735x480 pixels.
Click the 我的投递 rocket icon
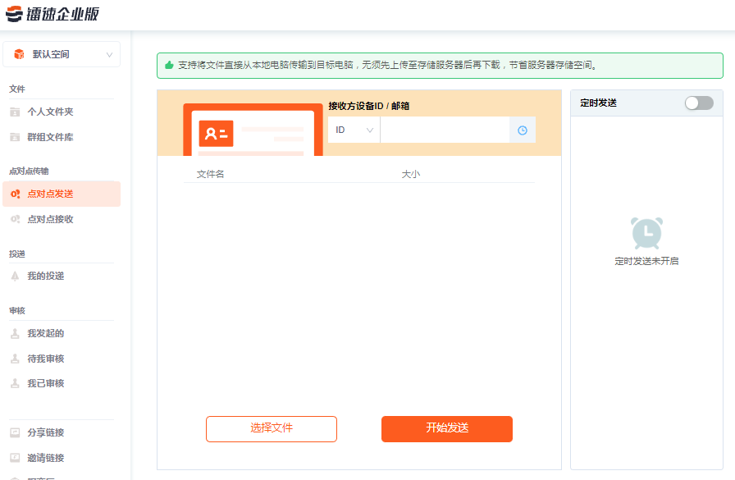coord(15,277)
